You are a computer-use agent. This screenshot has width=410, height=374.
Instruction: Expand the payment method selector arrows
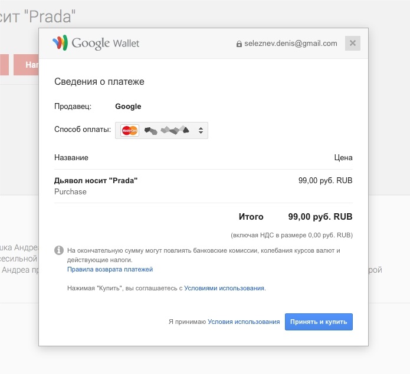pyautogui.click(x=201, y=130)
